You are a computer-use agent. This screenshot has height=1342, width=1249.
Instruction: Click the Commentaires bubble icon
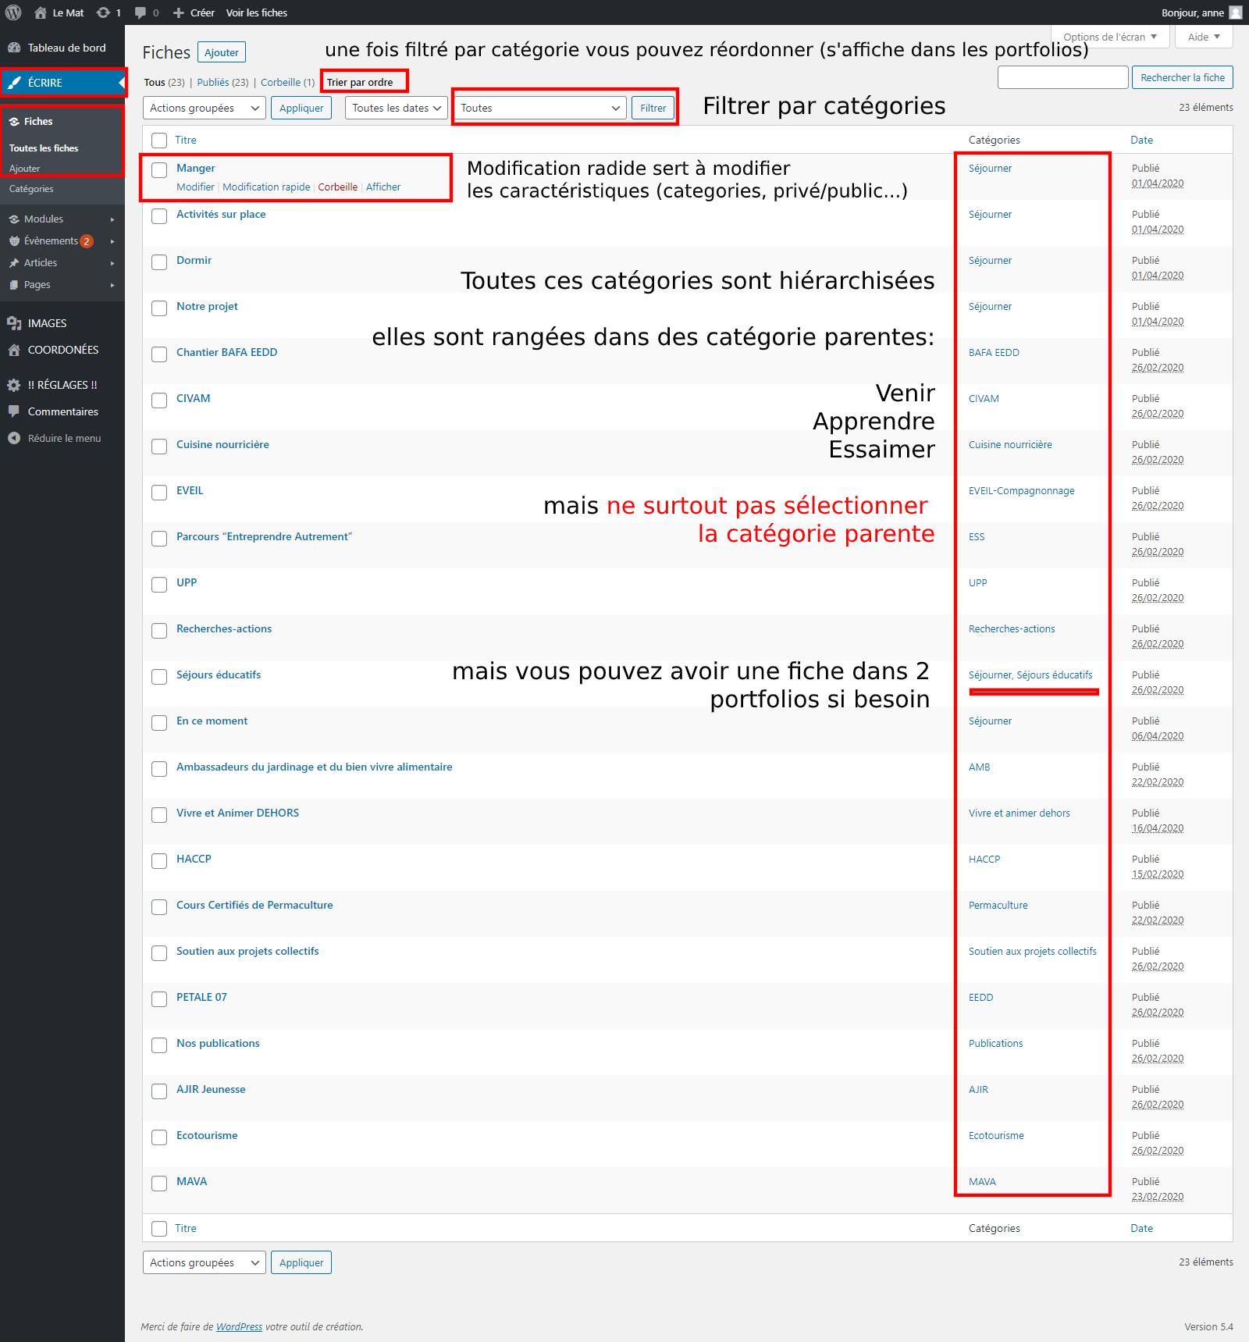tap(14, 411)
